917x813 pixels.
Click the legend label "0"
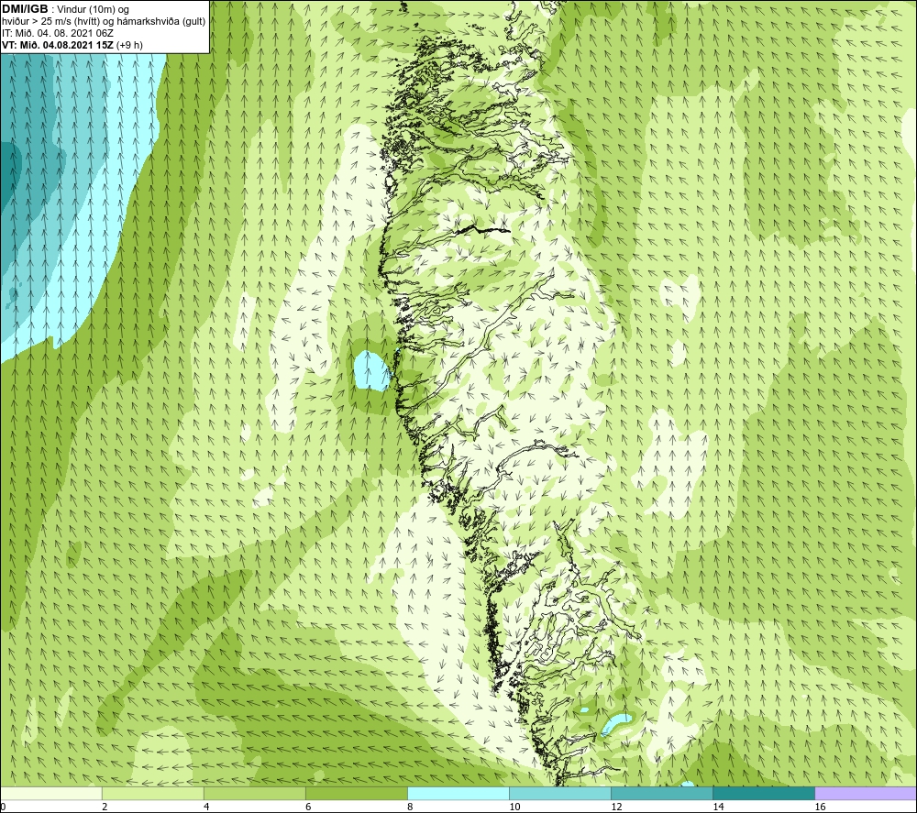3,808
